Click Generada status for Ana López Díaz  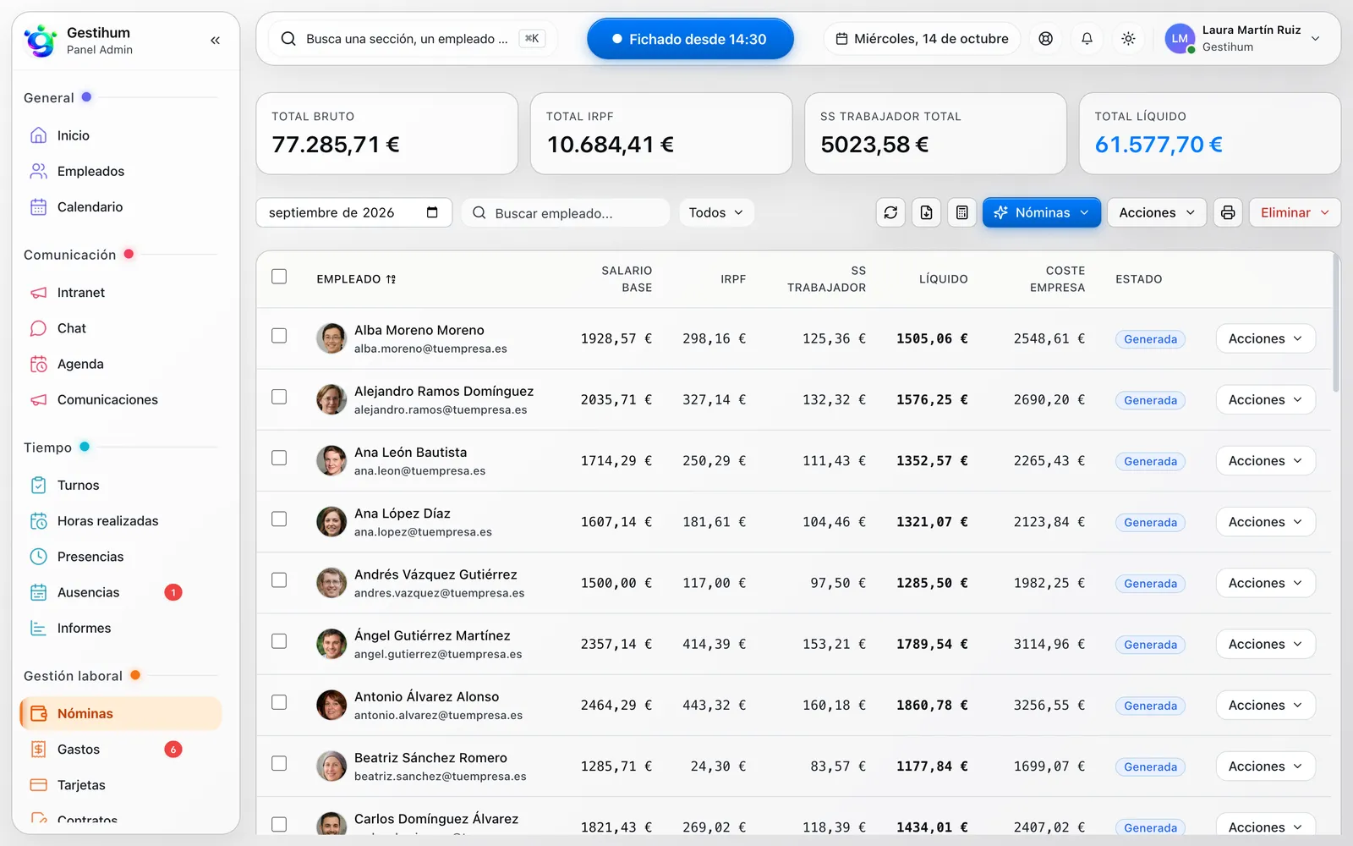pos(1150,523)
